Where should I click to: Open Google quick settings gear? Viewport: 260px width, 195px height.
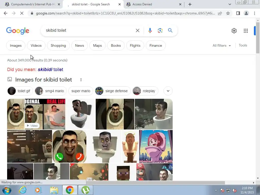234,31
